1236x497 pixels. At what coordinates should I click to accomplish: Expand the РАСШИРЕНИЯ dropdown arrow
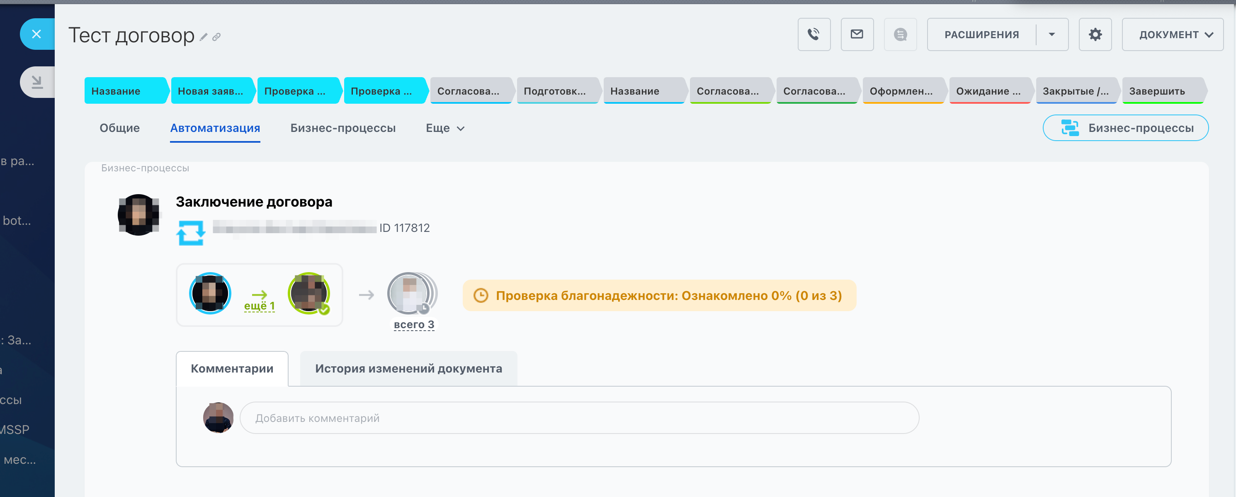pos(1051,34)
